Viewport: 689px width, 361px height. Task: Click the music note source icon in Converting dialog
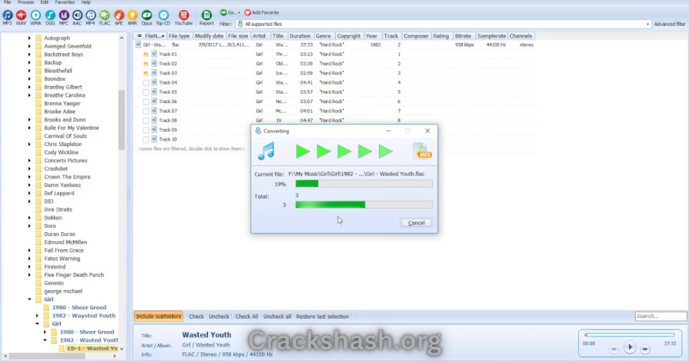coord(266,151)
